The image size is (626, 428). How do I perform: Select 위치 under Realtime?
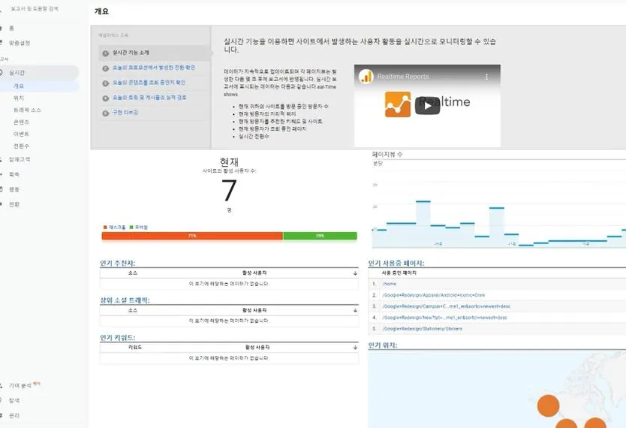pos(19,98)
